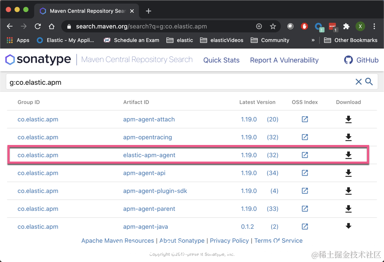The width and height of the screenshot is (384, 262).
Task: Download the apm-agent-api artifact
Action: pyautogui.click(x=348, y=173)
